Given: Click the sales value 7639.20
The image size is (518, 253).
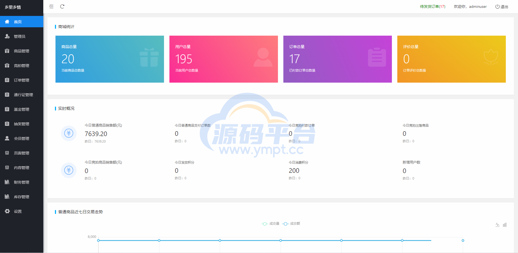Looking at the screenshot, I should point(96,134).
